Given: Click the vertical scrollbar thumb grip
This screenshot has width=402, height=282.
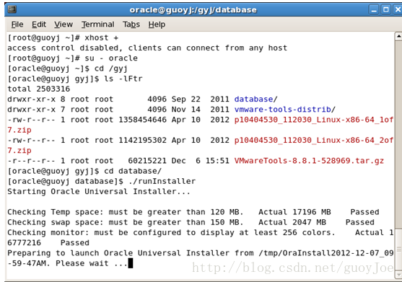Looking at the screenshot, I should 398,250.
